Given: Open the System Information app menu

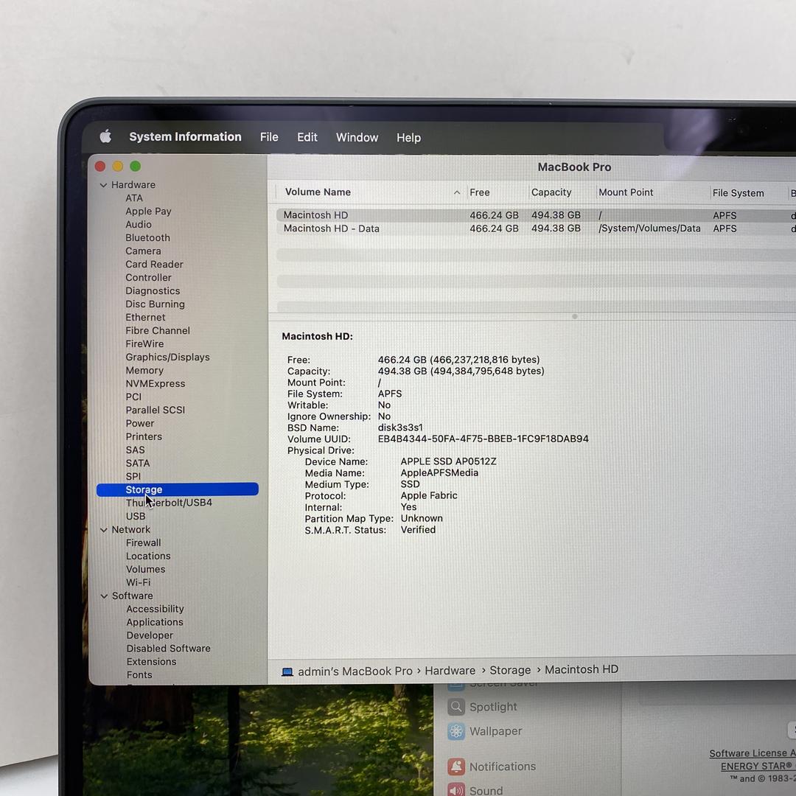Looking at the screenshot, I should point(185,136).
